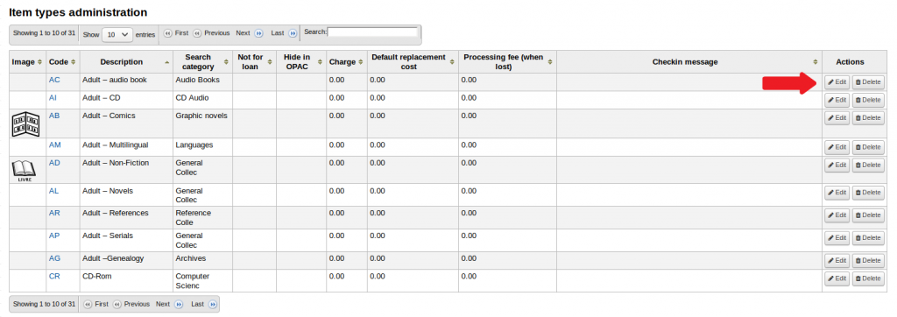Delete the Adult – Comics item type

868,117
